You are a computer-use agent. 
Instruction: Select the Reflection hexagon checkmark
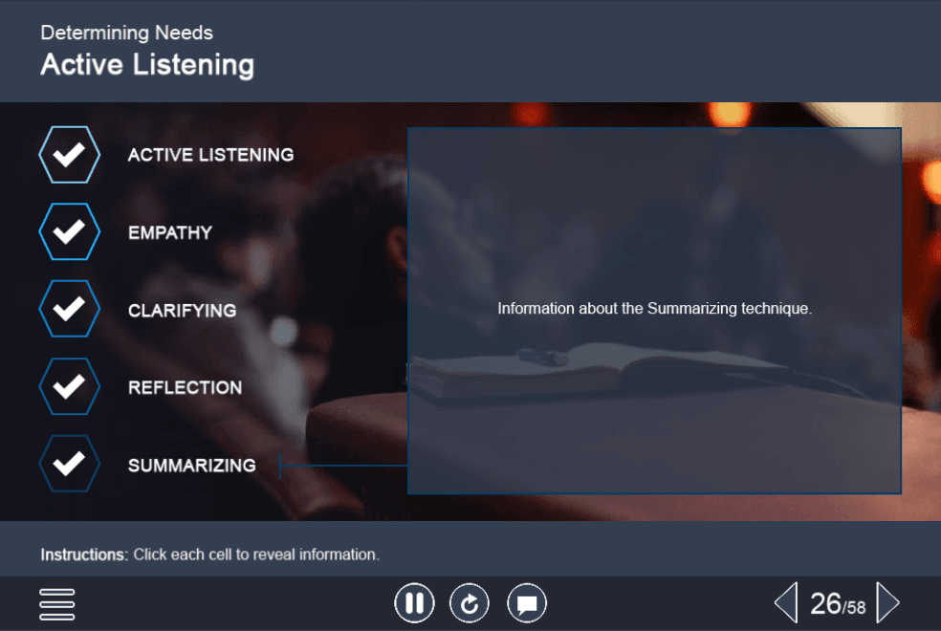point(70,386)
